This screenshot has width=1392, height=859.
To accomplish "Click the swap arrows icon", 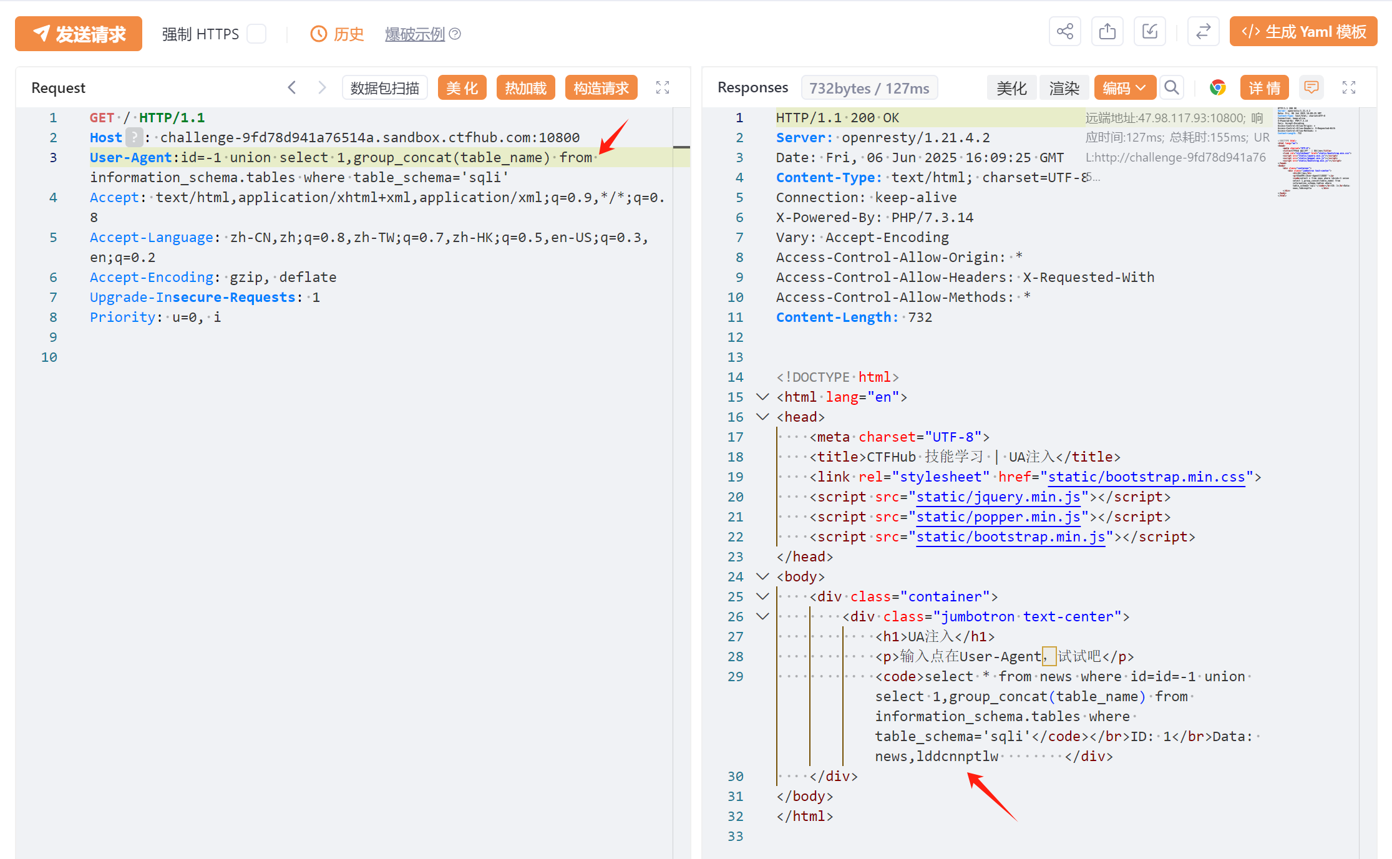I will coord(1204,32).
